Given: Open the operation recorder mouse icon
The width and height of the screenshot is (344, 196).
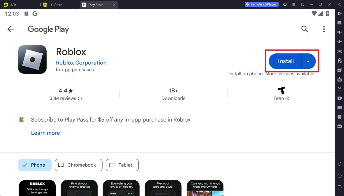Looking at the screenshot, I should click(339, 61).
